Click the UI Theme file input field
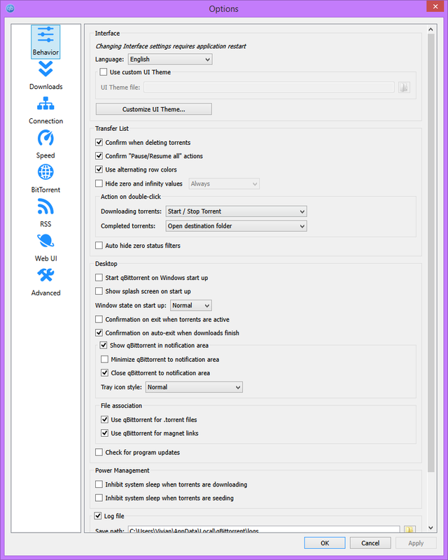448x560 pixels. (269, 87)
